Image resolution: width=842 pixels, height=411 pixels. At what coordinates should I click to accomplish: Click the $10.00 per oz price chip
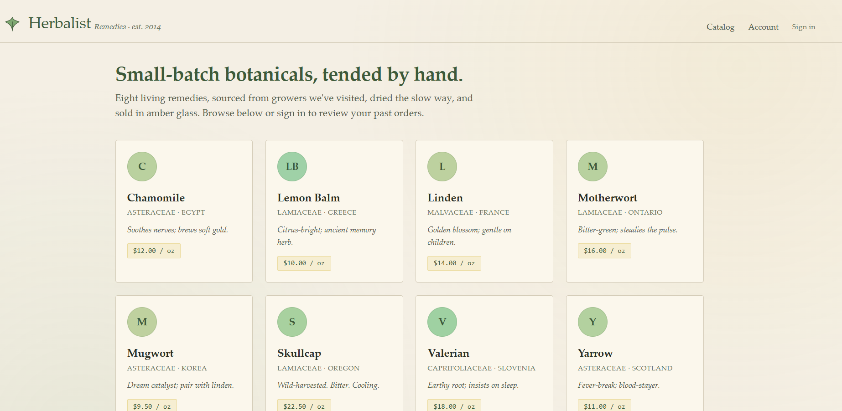tap(304, 263)
